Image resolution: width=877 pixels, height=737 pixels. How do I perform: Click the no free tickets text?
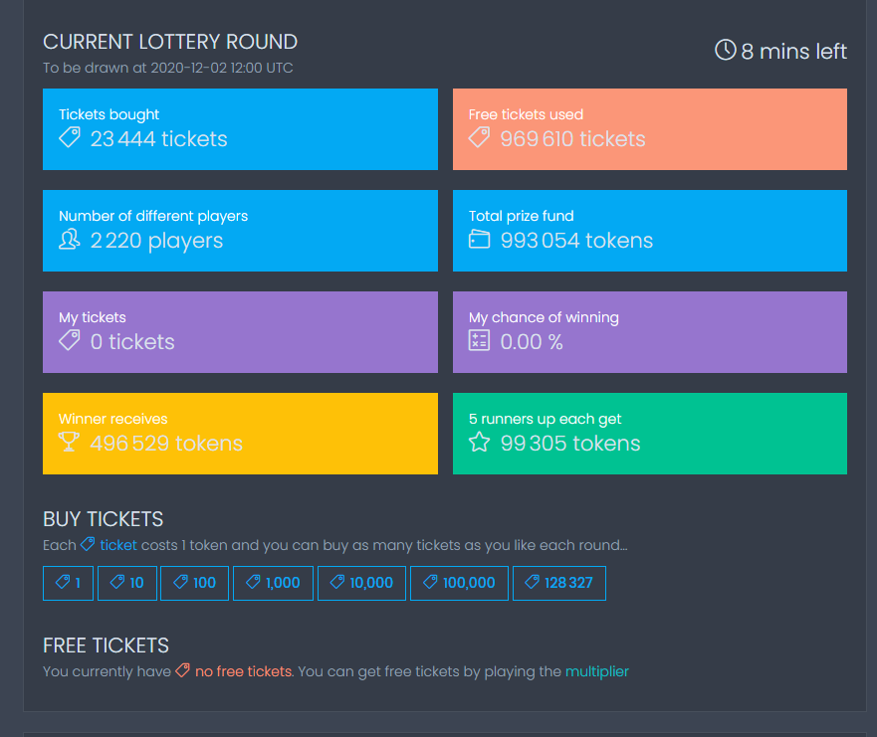click(x=243, y=671)
